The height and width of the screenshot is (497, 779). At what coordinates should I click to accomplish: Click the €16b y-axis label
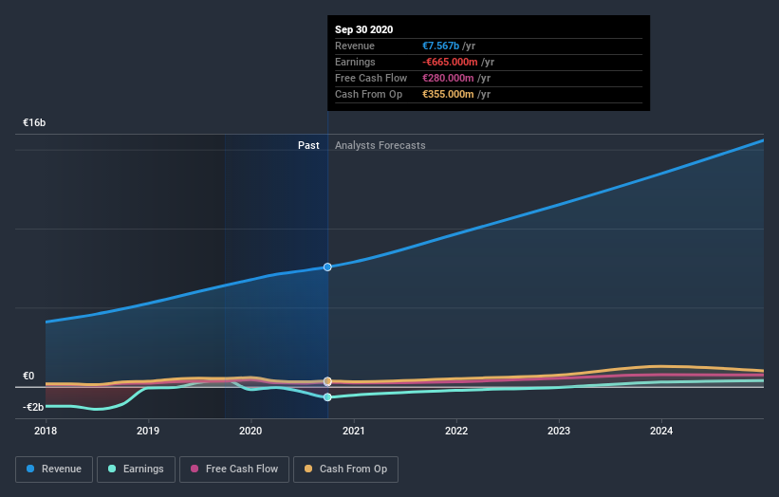click(x=34, y=122)
